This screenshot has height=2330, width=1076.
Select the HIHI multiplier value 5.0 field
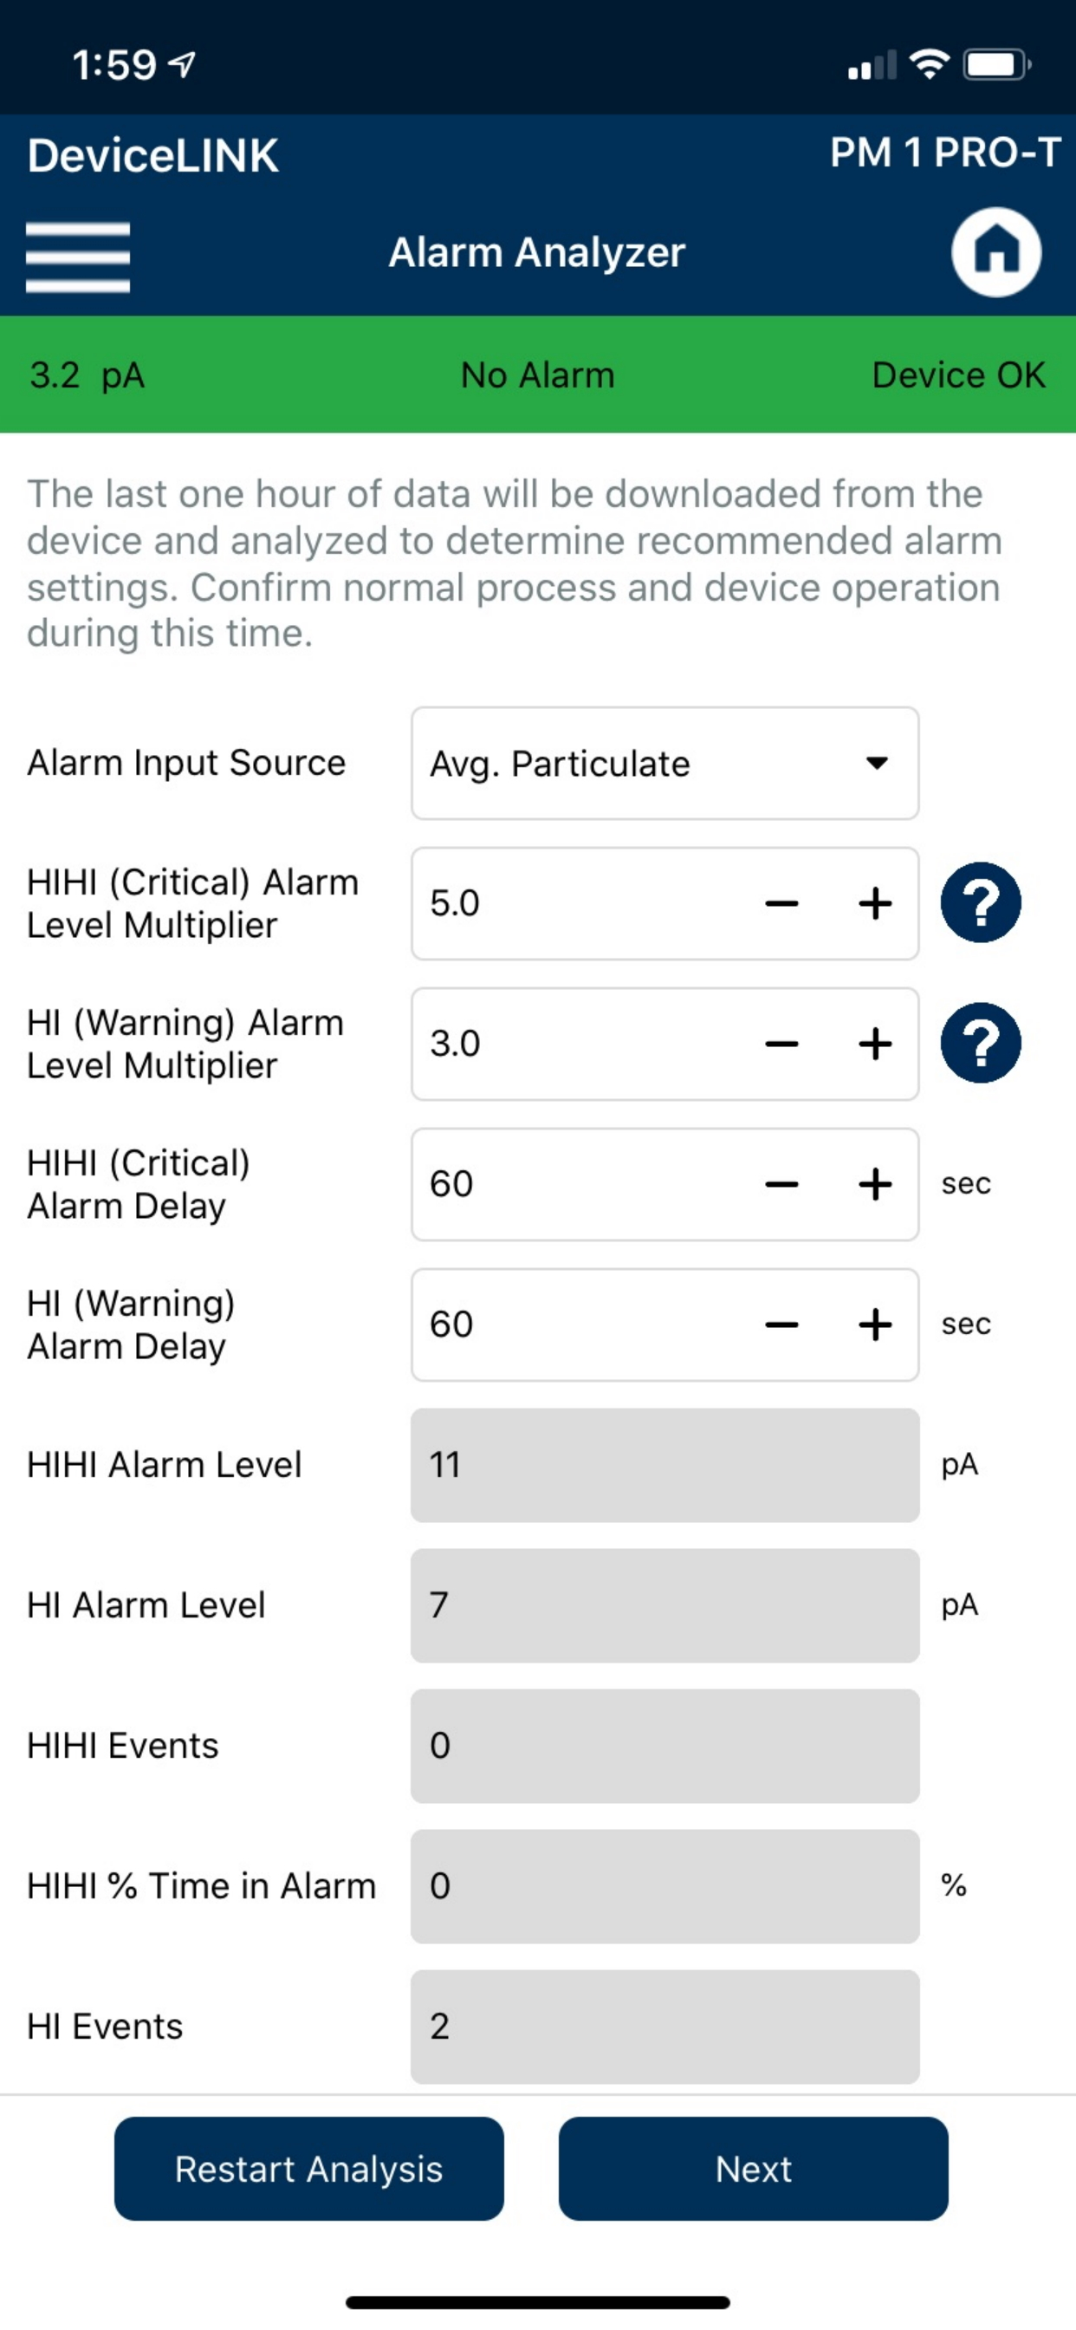(x=579, y=903)
